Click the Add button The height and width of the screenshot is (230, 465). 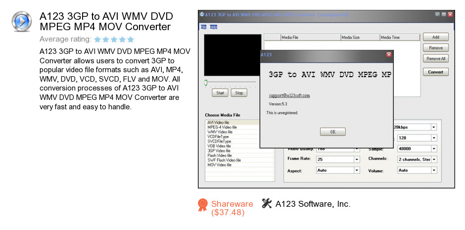tap(436, 37)
